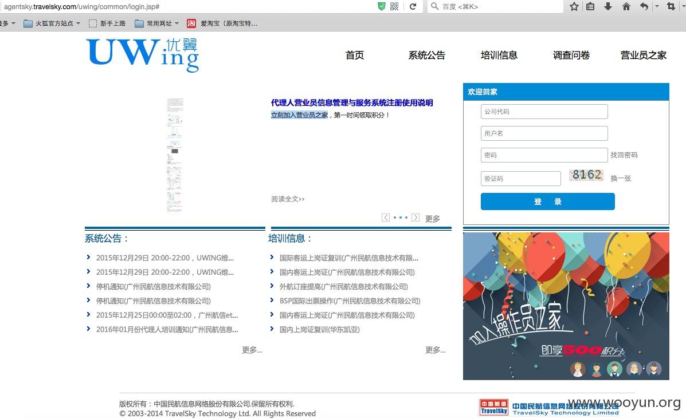Open first 2015年12月29日 UWING notice
This screenshot has width=686, height=419.
point(165,258)
